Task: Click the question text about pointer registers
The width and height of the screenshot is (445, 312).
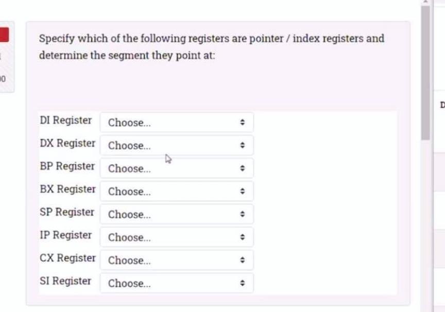Action: pyautogui.click(x=211, y=46)
